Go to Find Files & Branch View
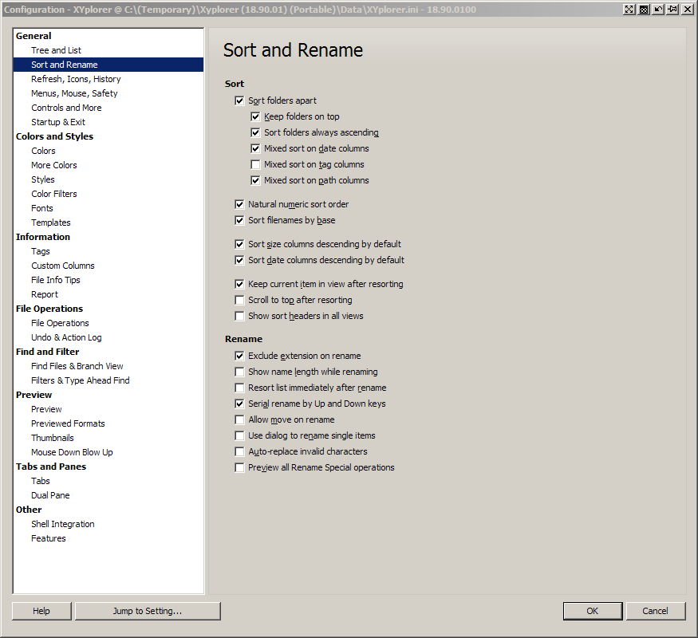This screenshot has width=698, height=638. [77, 366]
